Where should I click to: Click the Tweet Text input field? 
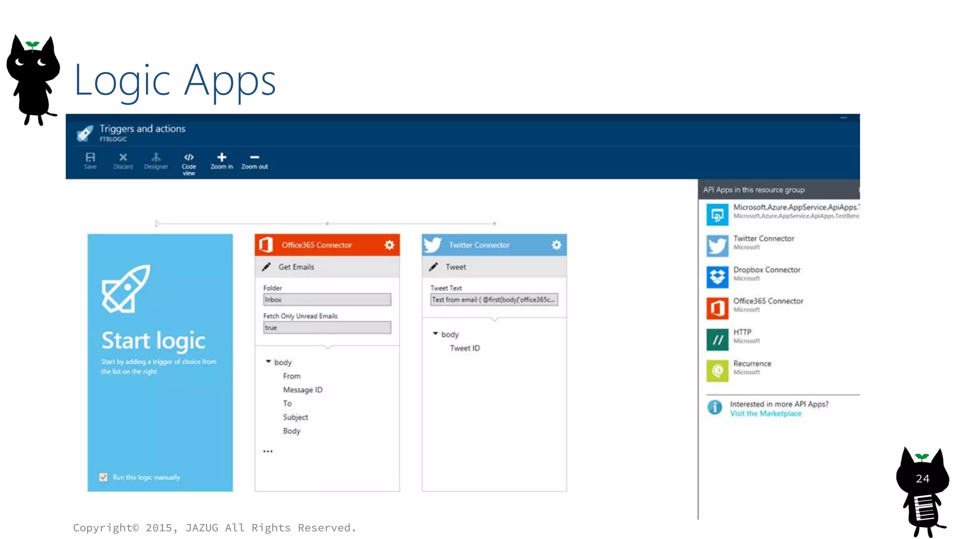click(x=494, y=299)
